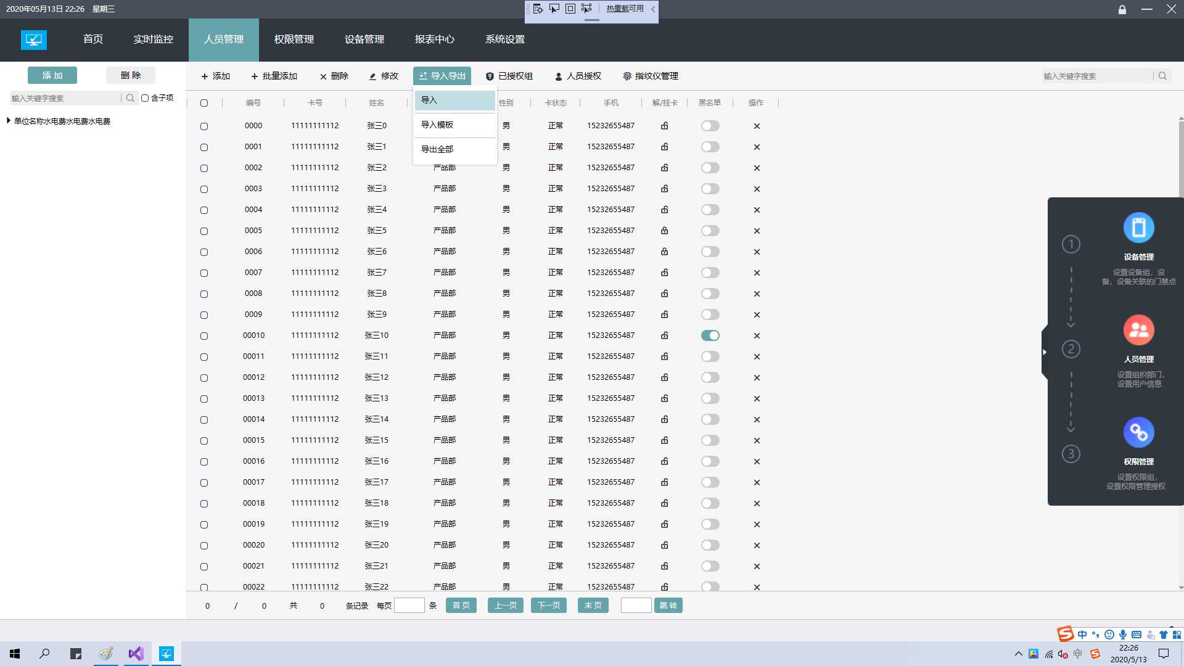Switch to 首页 tab
Viewport: 1184px width, 666px height.
[93, 39]
